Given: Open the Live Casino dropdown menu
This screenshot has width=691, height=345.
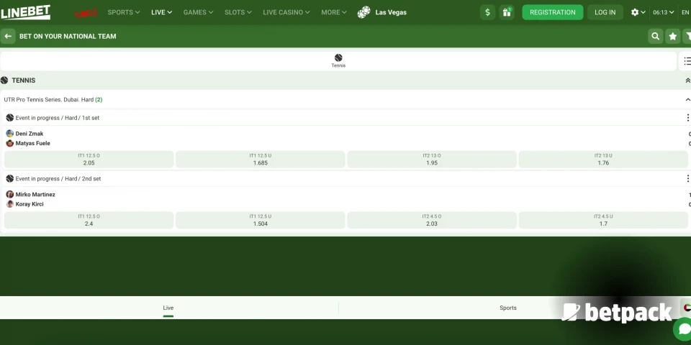Looking at the screenshot, I should point(286,12).
